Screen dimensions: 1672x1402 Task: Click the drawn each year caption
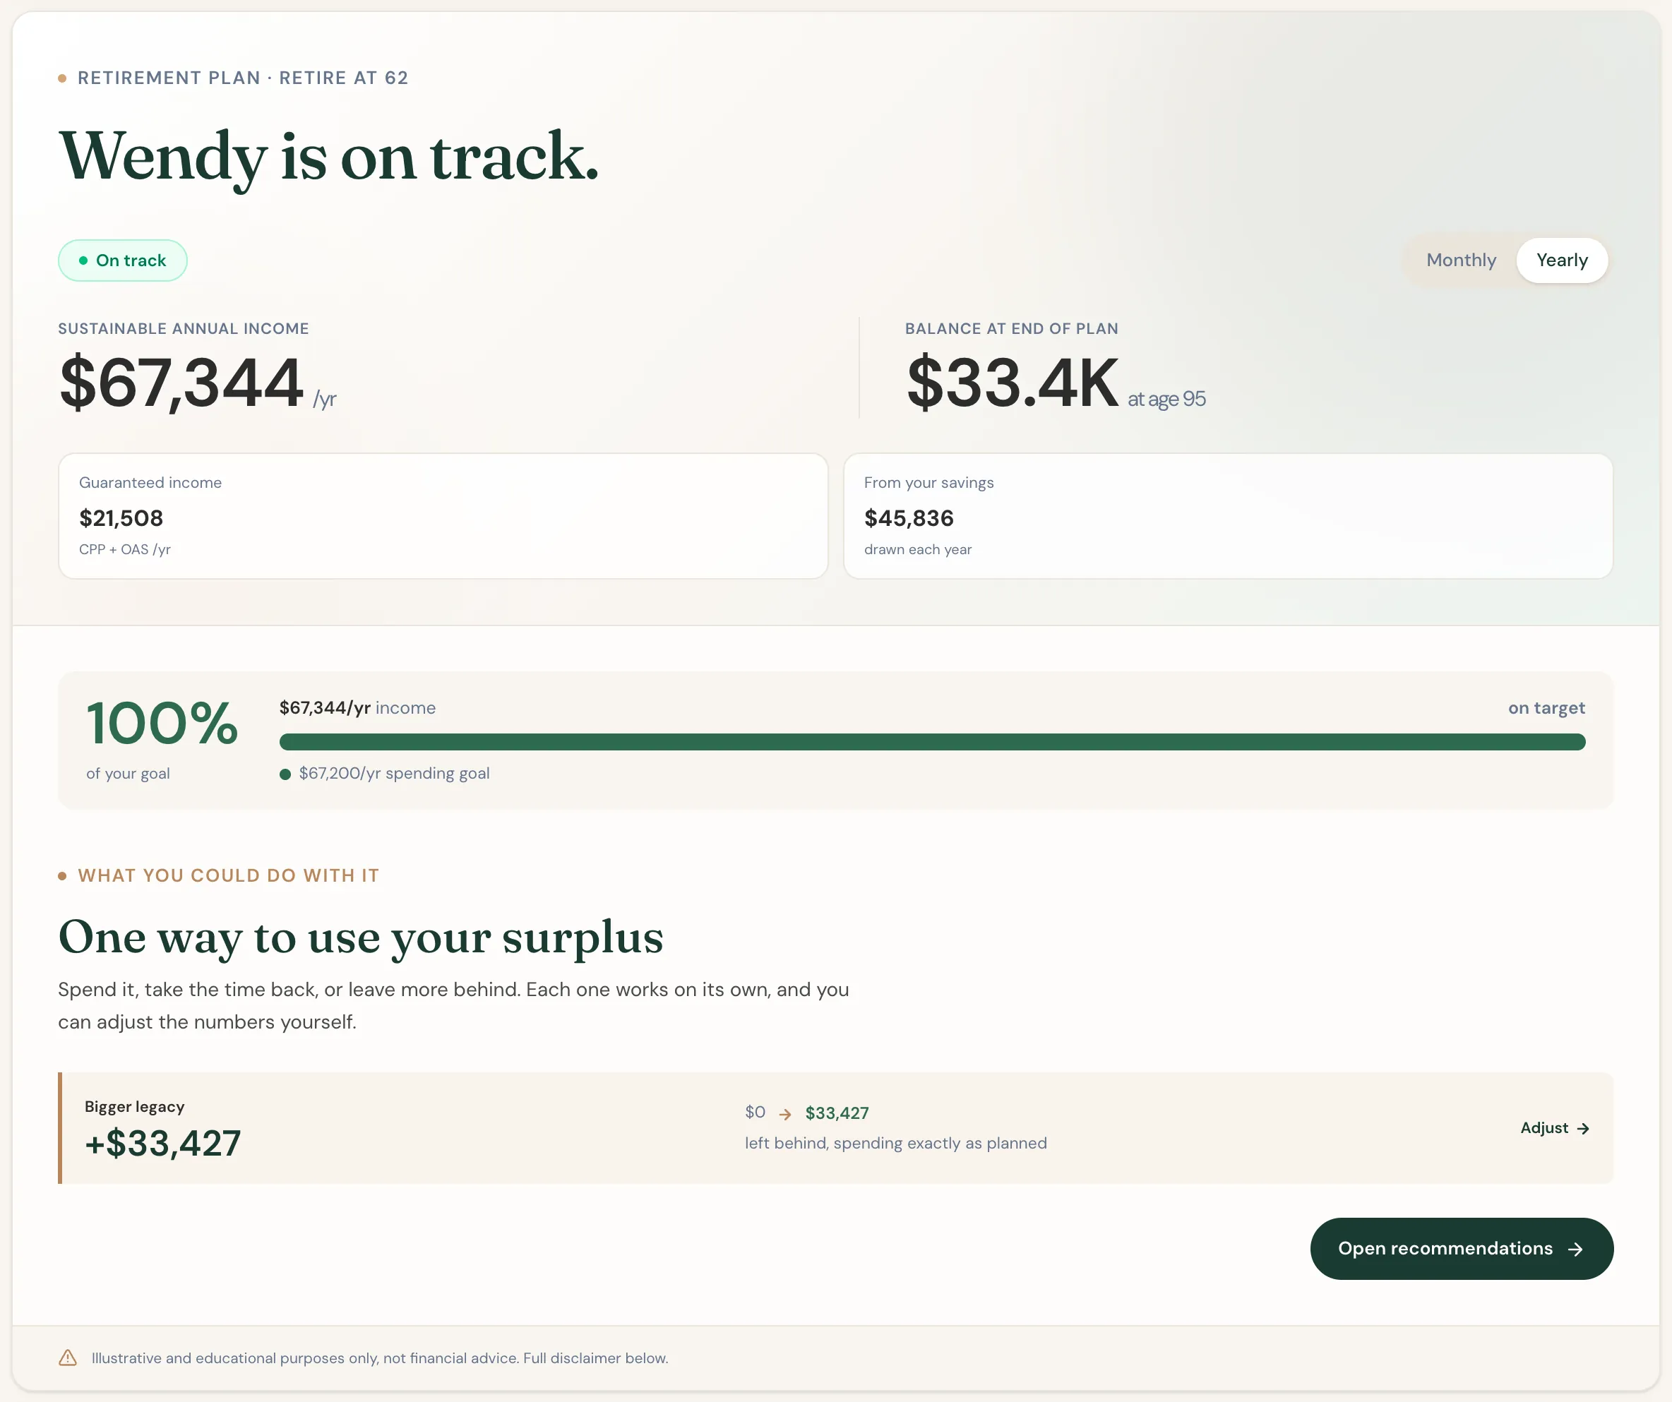click(917, 549)
